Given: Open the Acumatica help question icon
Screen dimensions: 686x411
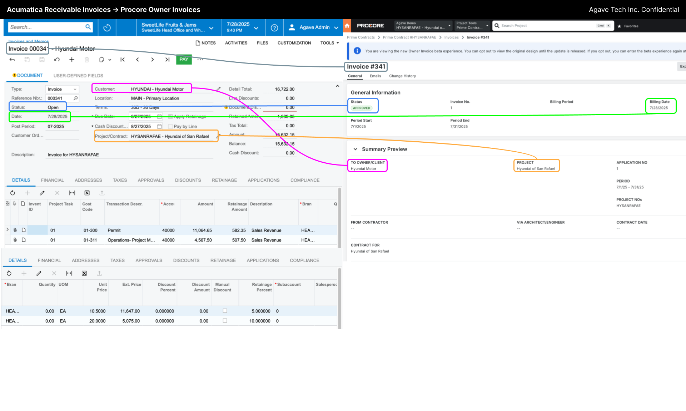Looking at the screenshot, I should [x=274, y=27].
